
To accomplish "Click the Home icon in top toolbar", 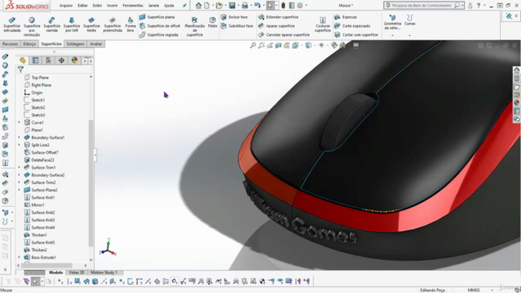I will coord(199,6).
